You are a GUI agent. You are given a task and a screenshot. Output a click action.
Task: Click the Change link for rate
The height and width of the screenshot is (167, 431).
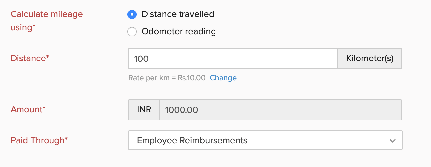(x=223, y=78)
